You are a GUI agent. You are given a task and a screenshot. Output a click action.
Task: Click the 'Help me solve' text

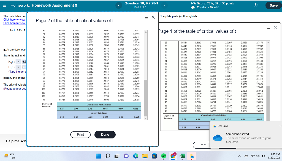click(16, 141)
